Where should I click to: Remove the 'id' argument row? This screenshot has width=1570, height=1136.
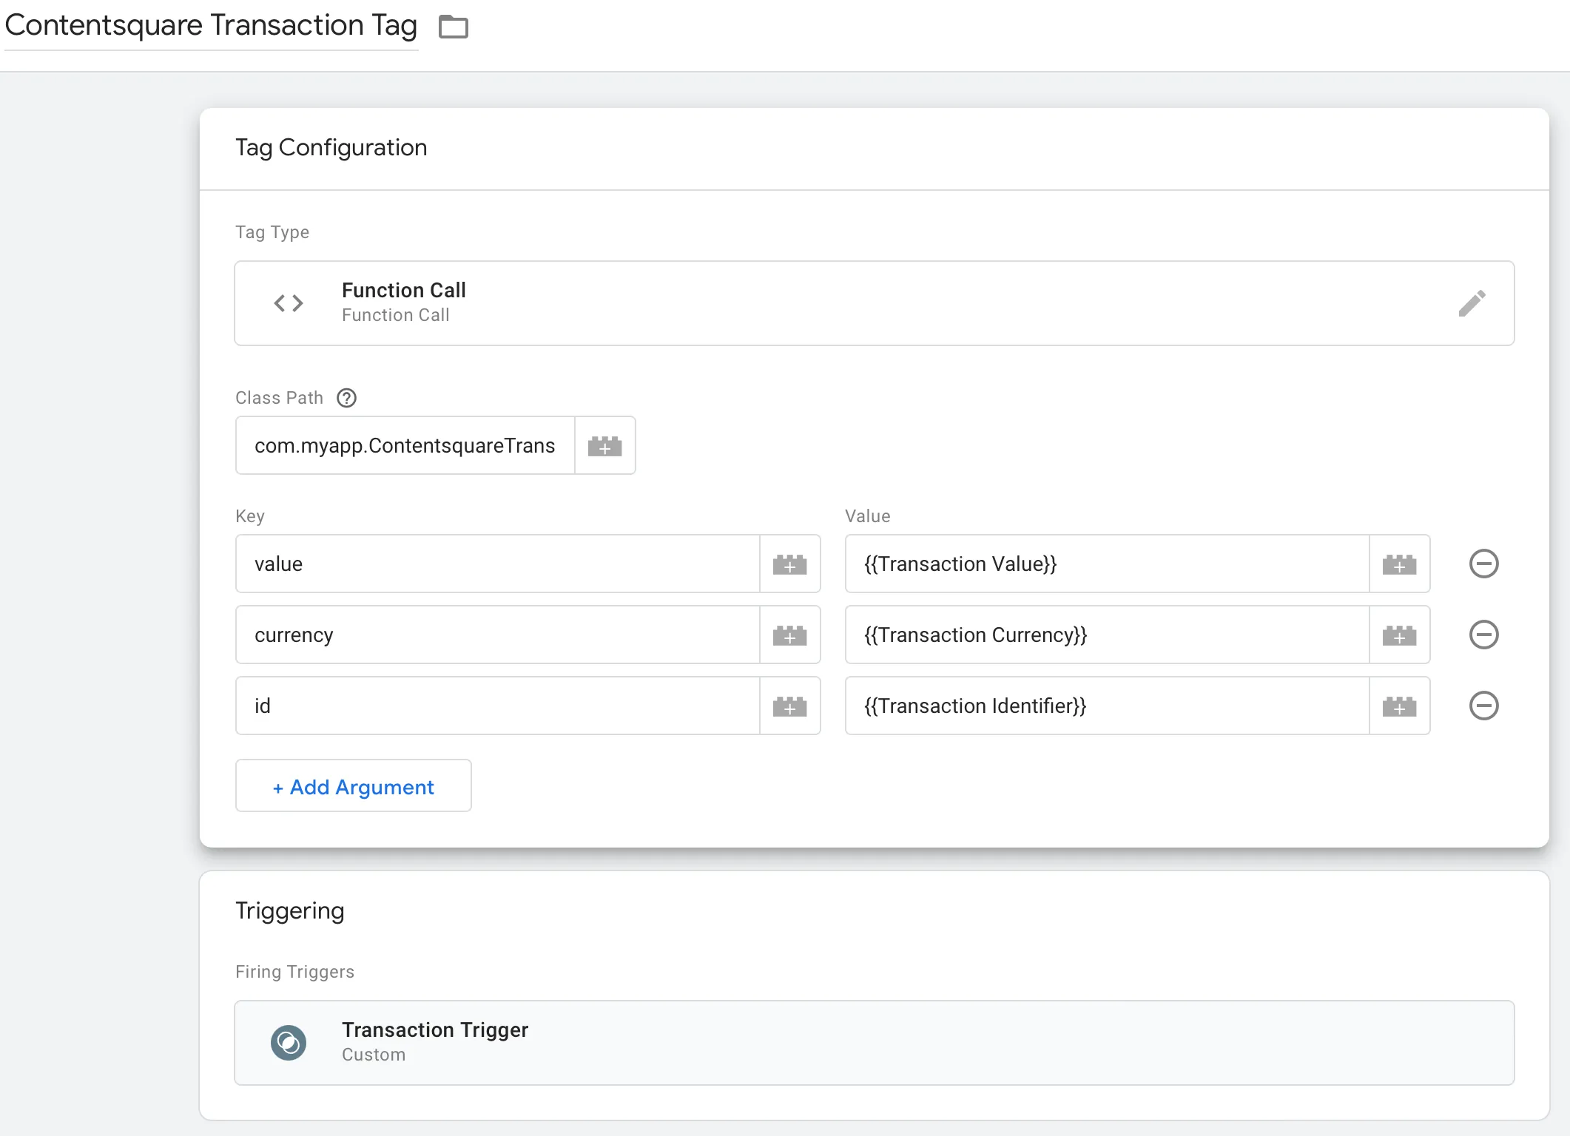pyautogui.click(x=1483, y=706)
